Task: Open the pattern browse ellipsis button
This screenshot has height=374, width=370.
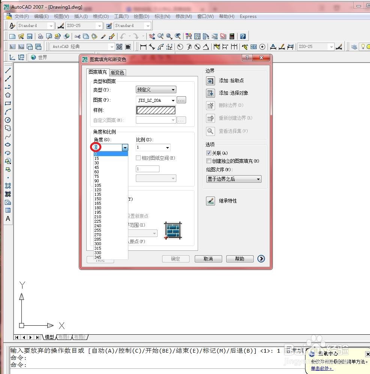Action: 181,100
